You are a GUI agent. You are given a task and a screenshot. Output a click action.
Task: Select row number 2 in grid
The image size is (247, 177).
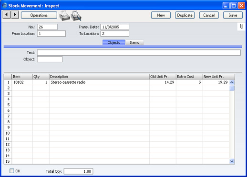pos(8,88)
